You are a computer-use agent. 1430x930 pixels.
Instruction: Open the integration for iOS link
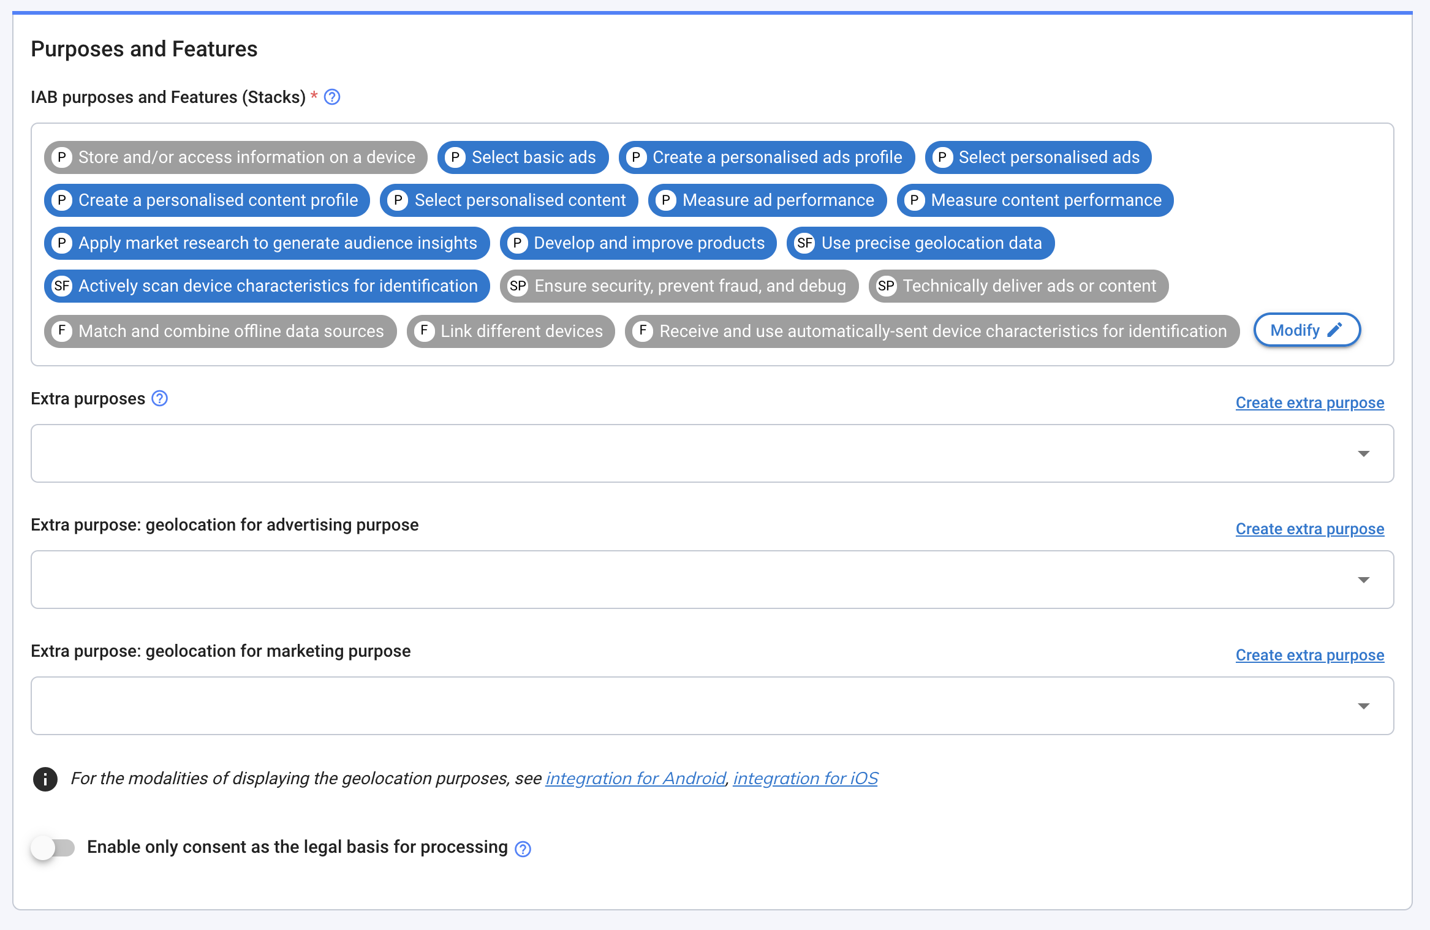(805, 778)
